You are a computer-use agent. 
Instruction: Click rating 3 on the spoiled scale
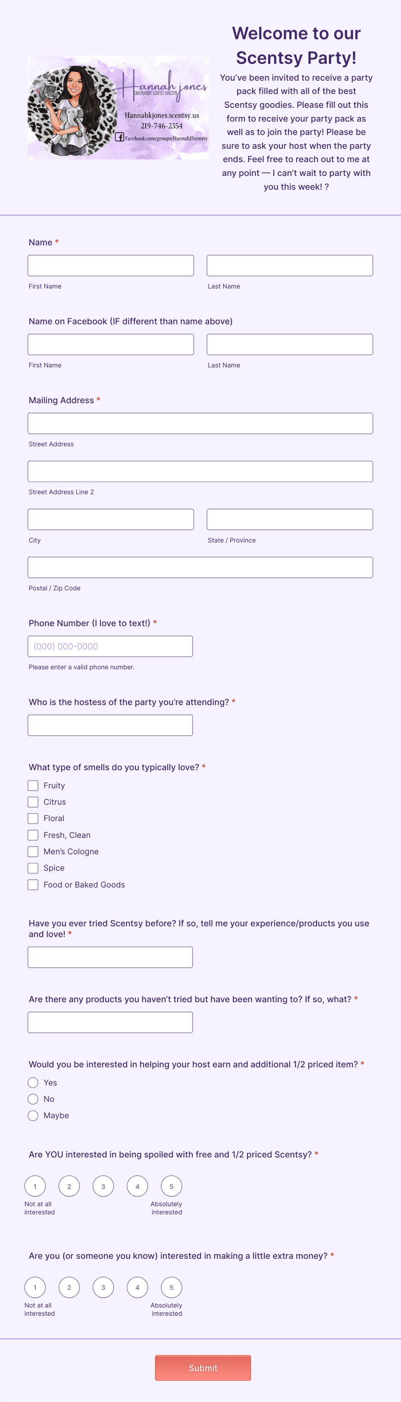coord(103,1186)
